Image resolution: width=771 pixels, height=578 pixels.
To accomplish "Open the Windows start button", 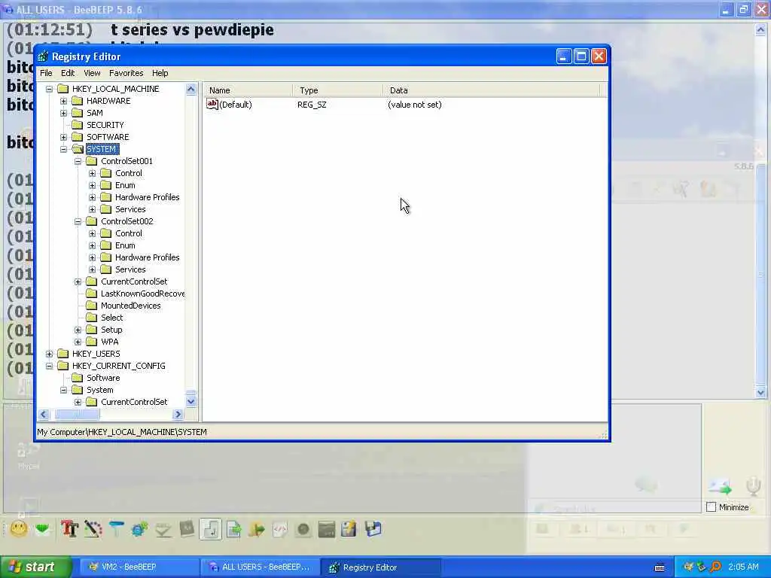I will 35,567.
